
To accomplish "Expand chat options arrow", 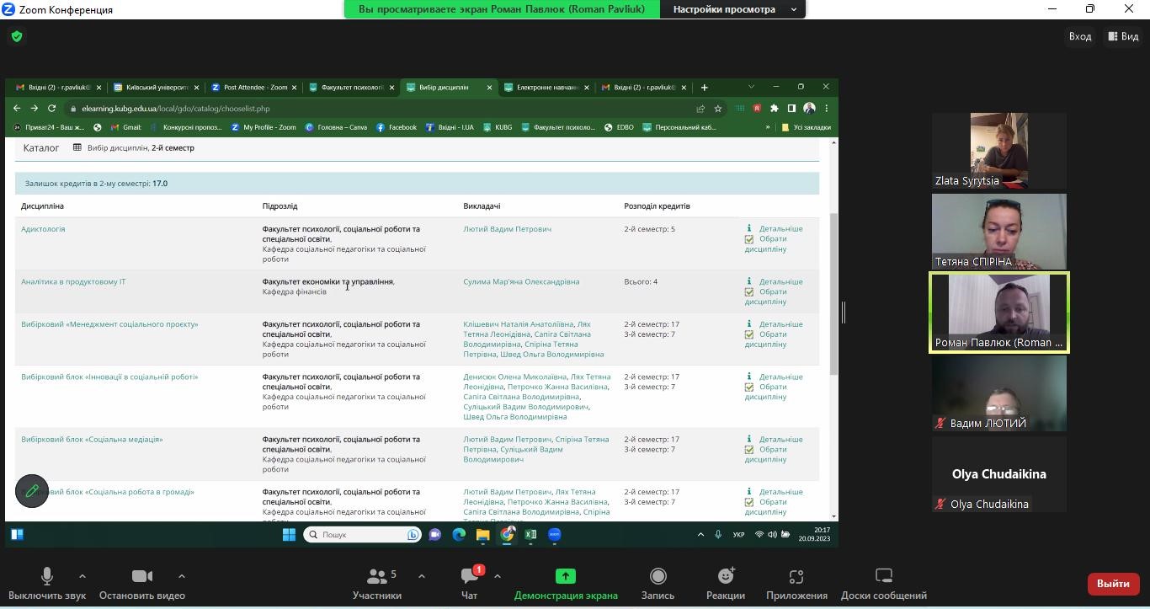I will pyautogui.click(x=497, y=576).
